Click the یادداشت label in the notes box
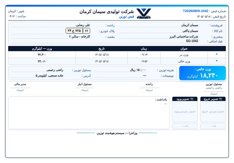Viewport: 234px width, 163px height. pos(161,99)
